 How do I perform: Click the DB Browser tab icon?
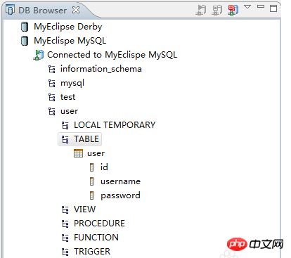click(10, 11)
